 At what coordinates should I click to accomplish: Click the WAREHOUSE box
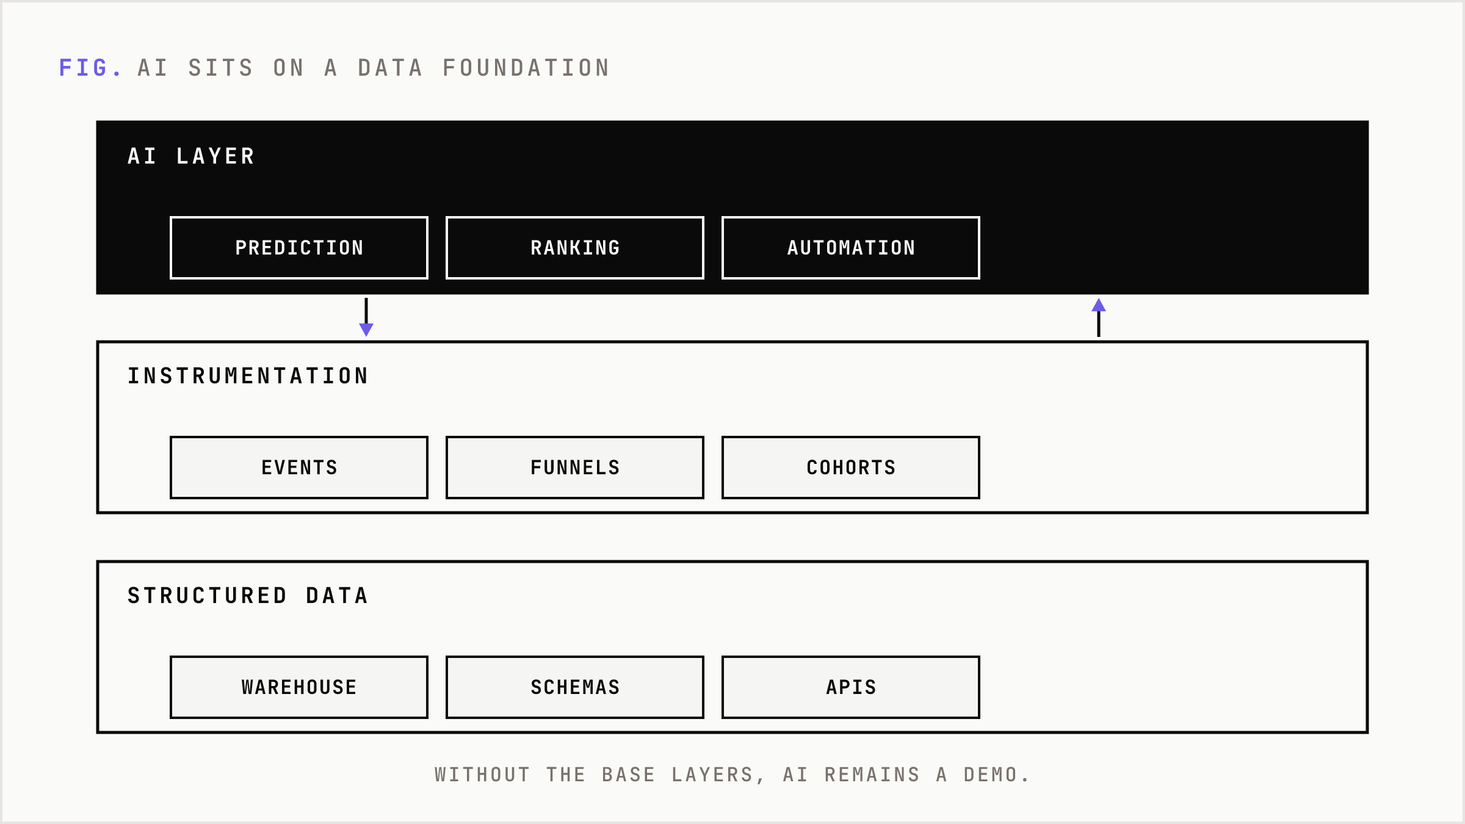[299, 687]
